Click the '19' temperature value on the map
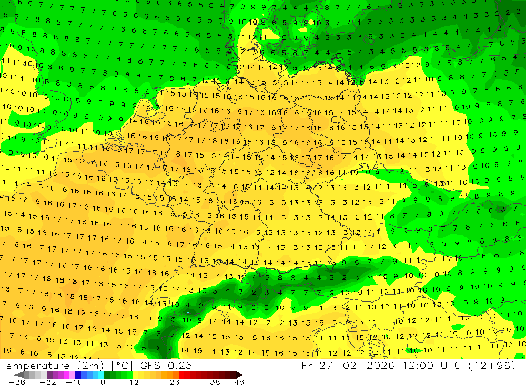The height and width of the screenshot is (385, 526). 81,313
